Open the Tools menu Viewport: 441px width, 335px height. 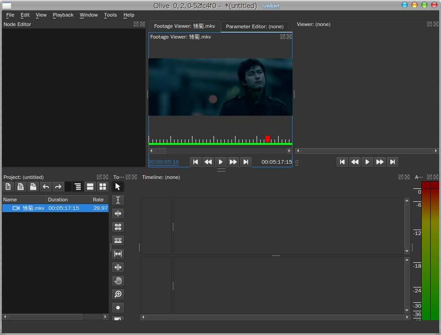pyautogui.click(x=110, y=15)
